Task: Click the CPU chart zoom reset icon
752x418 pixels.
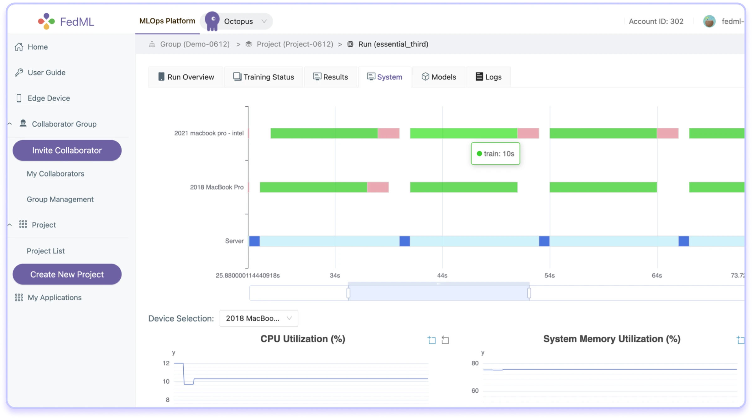Action: [445, 340]
